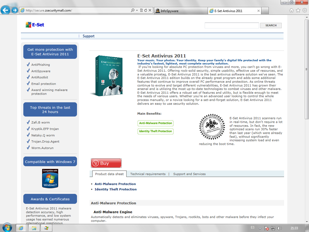Click the page vertical scrollbar thumb
309x232 pixels.
point(307,69)
